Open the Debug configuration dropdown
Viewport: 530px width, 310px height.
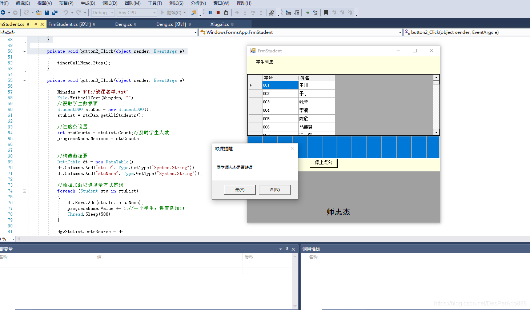click(x=112, y=13)
